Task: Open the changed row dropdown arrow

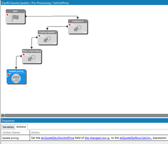Action: pyautogui.click(x=108, y=139)
